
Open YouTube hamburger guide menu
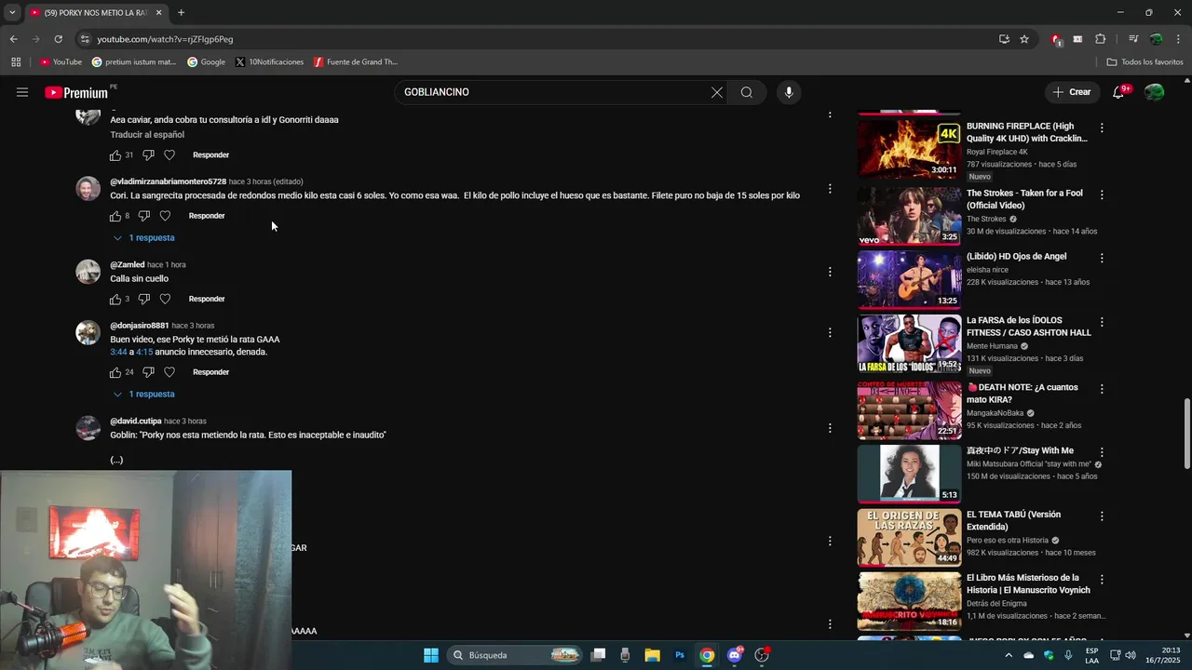pyautogui.click(x=22, y=92)
